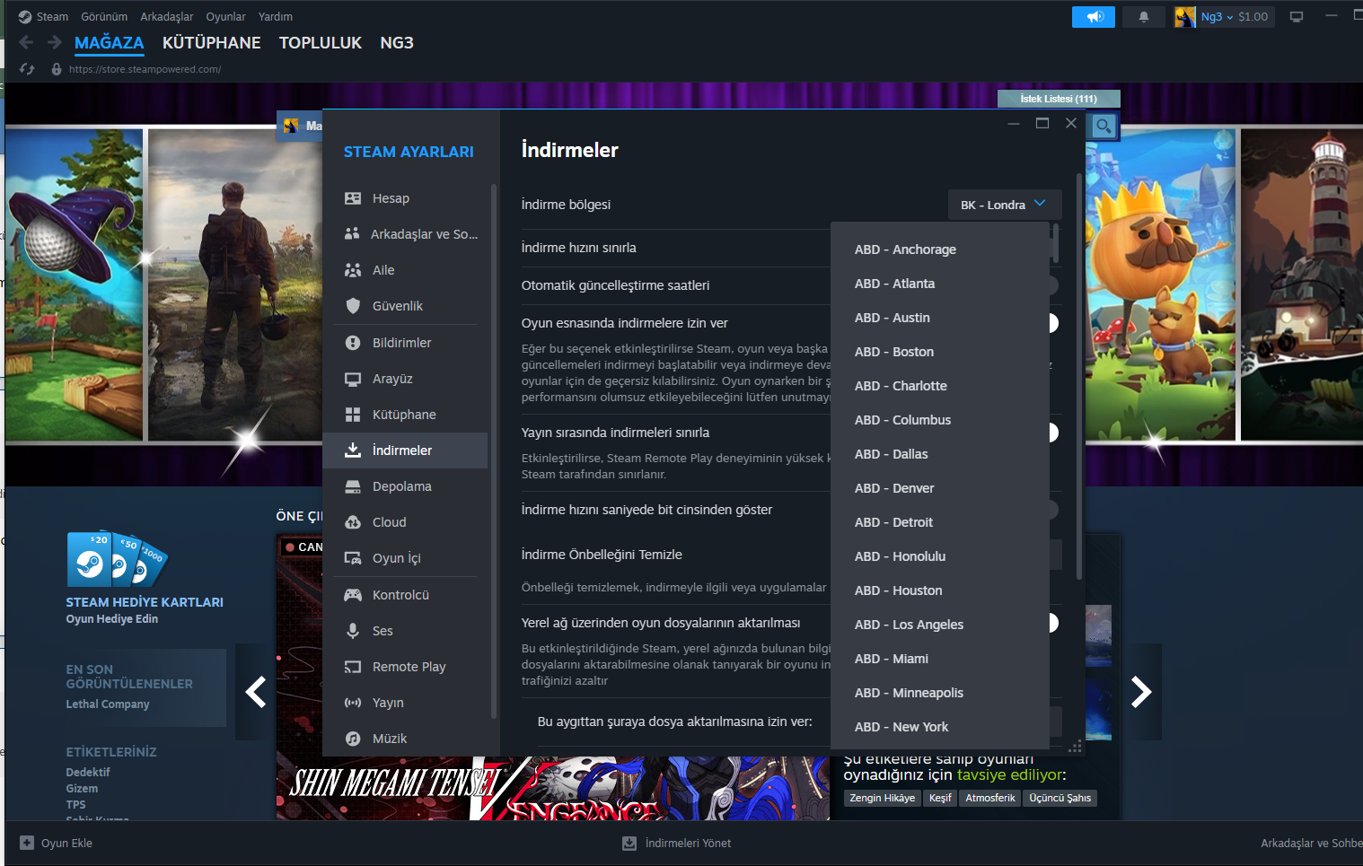Open Oyun İçi via its overlay icon
Viewport: 1363px width, 866px height.
tap(353, 558)
